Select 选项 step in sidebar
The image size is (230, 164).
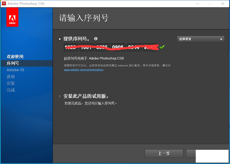[11, 77]
